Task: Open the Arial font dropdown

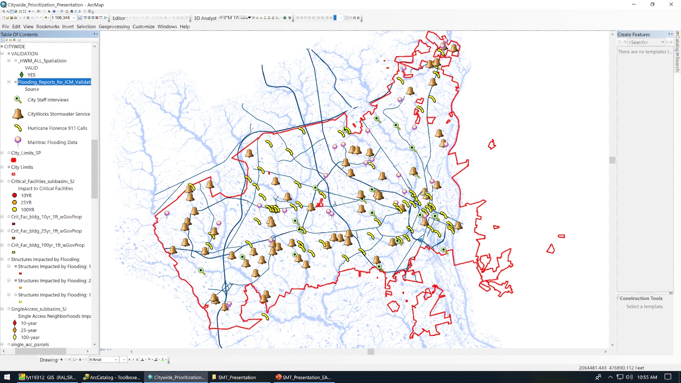Action: tap(116, 360)
